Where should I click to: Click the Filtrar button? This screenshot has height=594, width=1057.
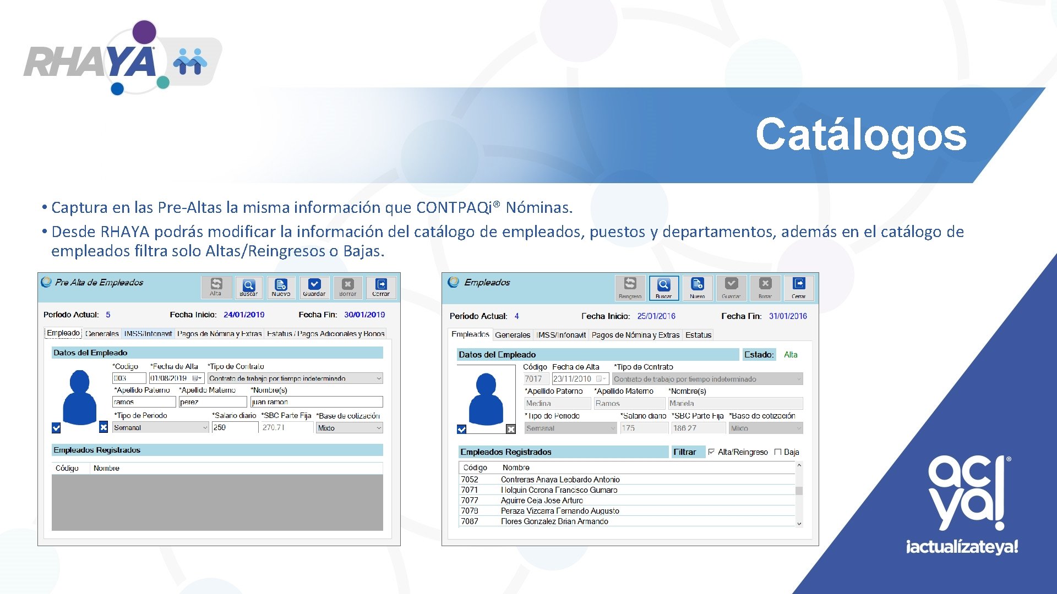tap(688, 452)
